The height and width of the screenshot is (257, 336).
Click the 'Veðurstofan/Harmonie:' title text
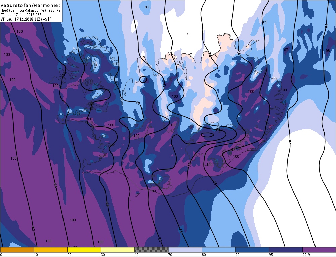(30, 5)
